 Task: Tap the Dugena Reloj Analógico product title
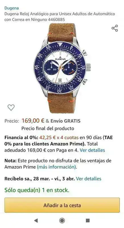coord(60,17)
